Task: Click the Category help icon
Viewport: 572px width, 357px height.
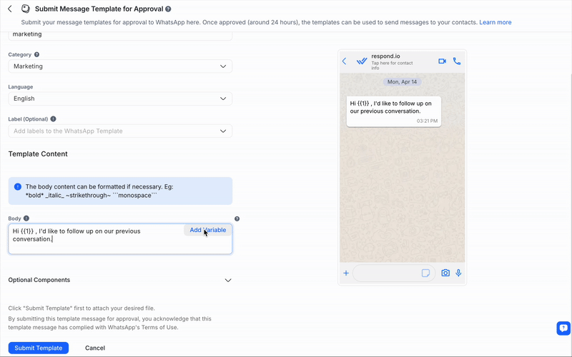Action: 36,54
